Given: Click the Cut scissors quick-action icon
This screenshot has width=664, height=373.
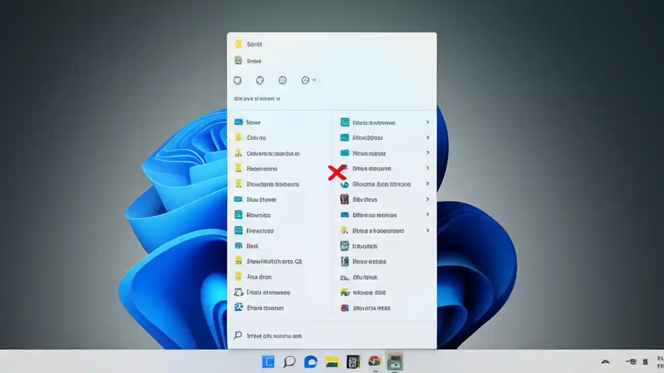Looking at the screenshot, I should click(237, 80).
